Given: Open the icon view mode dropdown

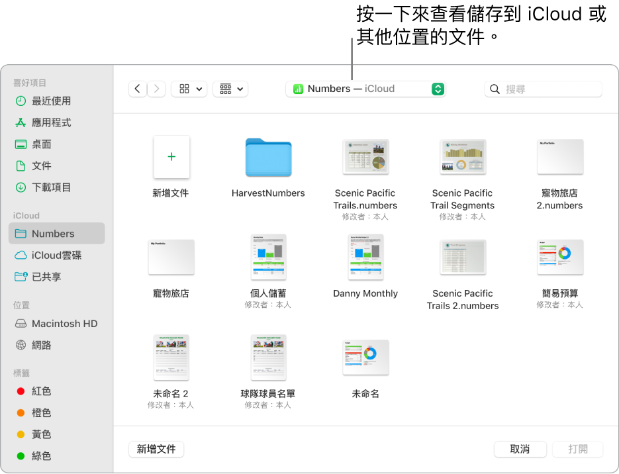Looking at the screenshot, I should (189, 89).
